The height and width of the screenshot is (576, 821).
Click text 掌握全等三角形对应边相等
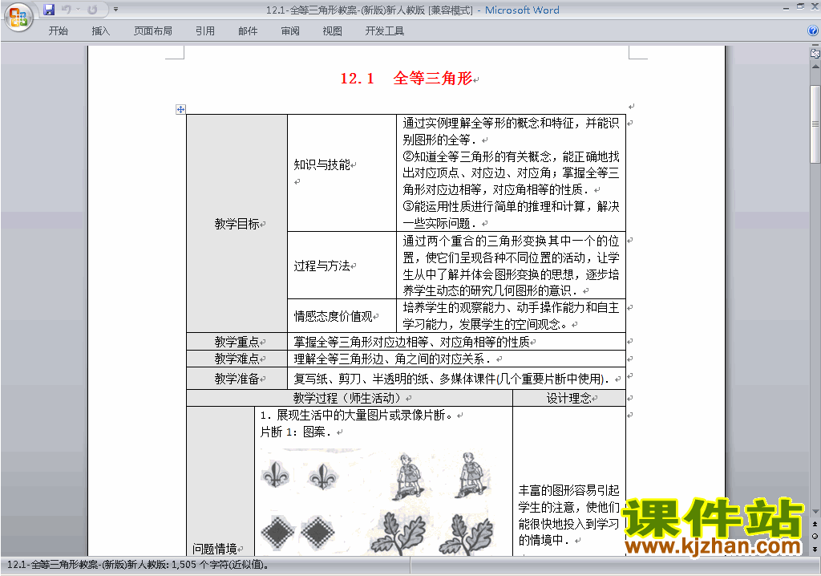(362, 343)
